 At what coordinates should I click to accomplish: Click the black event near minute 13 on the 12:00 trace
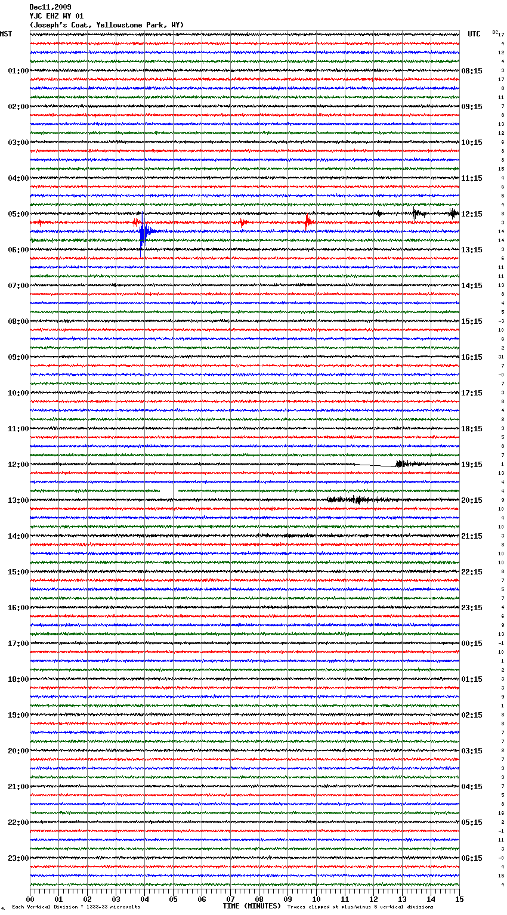(x=409, y=463)
